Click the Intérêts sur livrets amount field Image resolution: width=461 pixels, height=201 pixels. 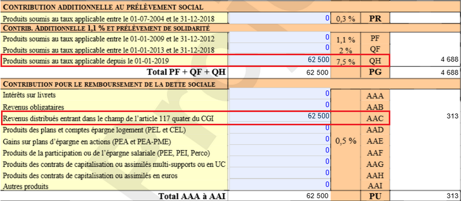tap(280, 94)
